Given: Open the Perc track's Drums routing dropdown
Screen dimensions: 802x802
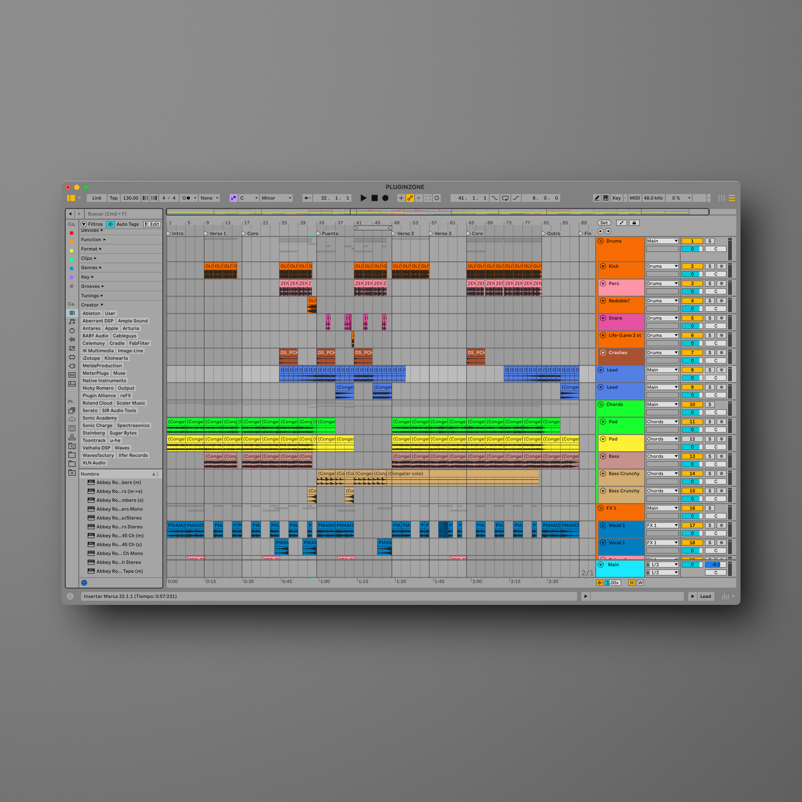Looking at the screenshot, I should [662, 283].
